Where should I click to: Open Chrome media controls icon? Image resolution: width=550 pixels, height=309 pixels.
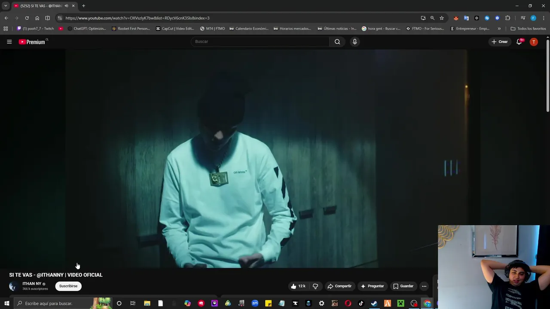click(x=523, y=18)
